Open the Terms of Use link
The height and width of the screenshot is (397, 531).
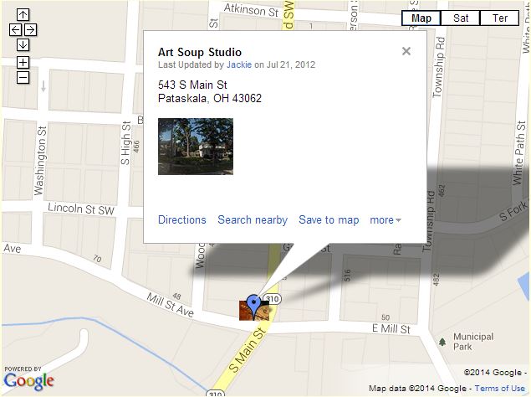pos(500,388)
